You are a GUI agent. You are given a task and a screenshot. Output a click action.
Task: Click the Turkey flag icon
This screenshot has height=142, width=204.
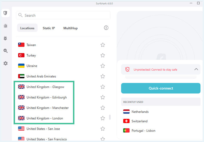pyautogui.click(x=21, y=55)
